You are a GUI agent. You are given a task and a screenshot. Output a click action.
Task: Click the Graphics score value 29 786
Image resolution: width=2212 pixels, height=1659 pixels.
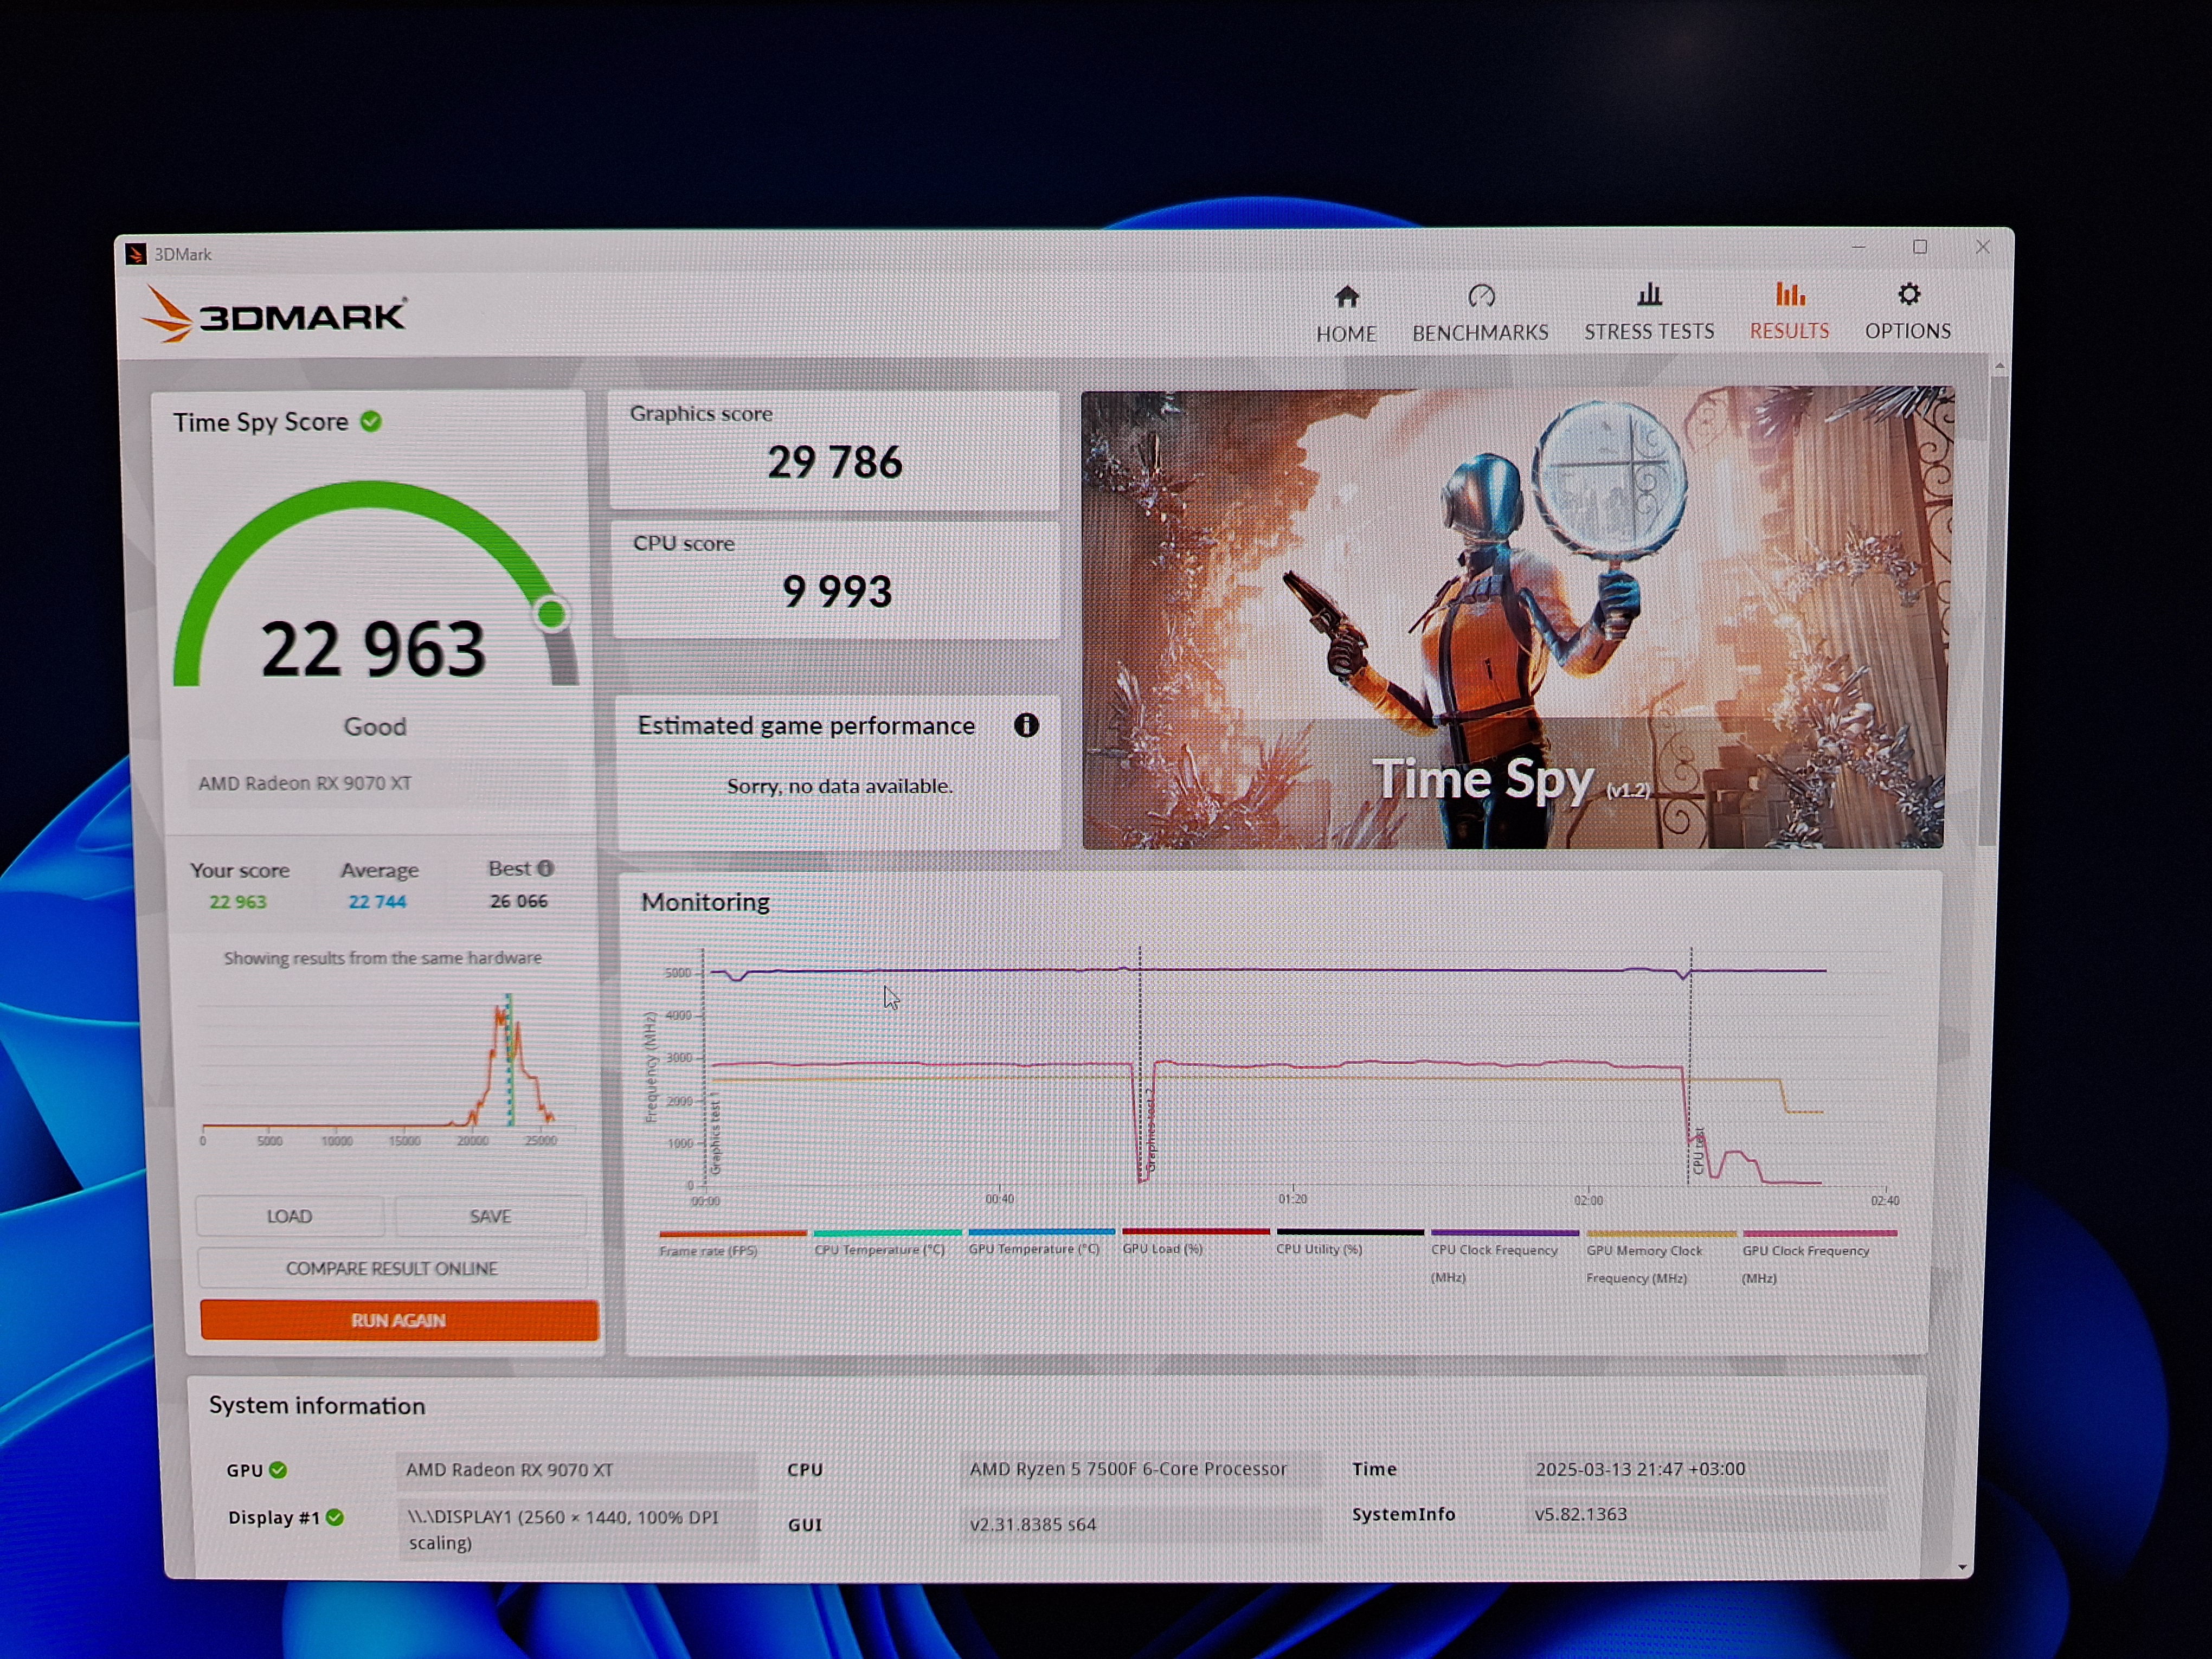point(835,462)
